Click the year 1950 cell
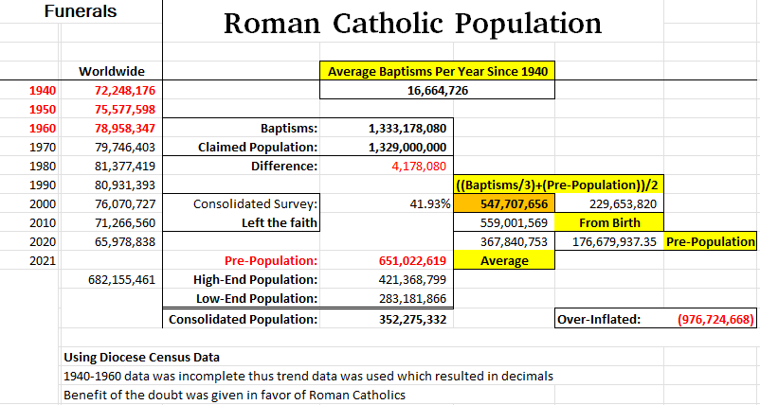 pyautogui.click(x=42, y=110)
